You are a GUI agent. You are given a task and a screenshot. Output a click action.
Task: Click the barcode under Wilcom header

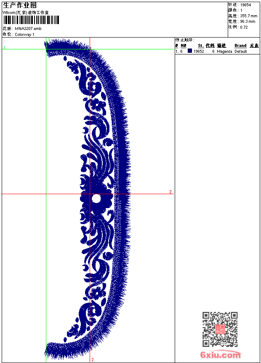pos(31,20)
